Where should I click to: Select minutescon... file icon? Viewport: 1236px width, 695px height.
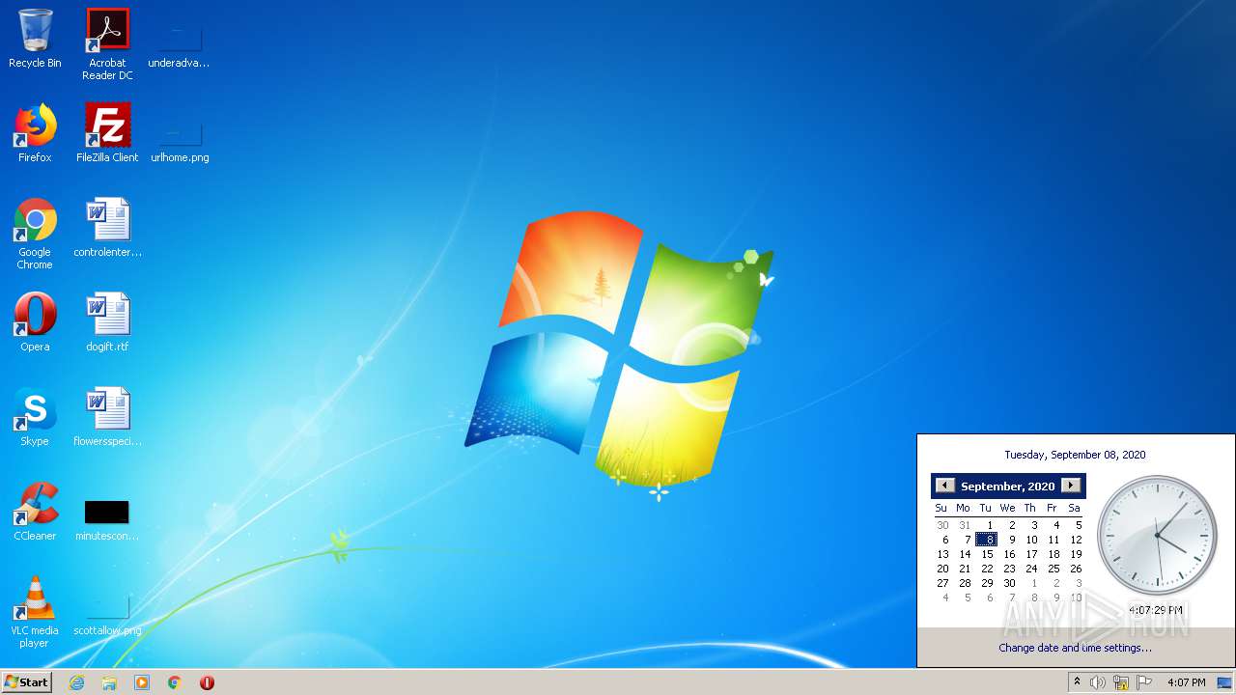click(107, 519)
